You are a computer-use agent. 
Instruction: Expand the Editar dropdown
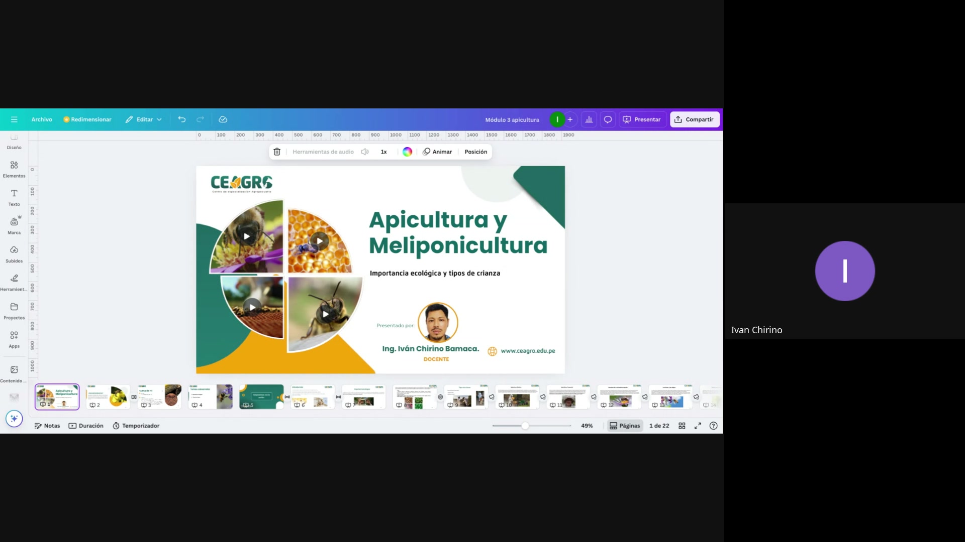[x=144, y=119]
